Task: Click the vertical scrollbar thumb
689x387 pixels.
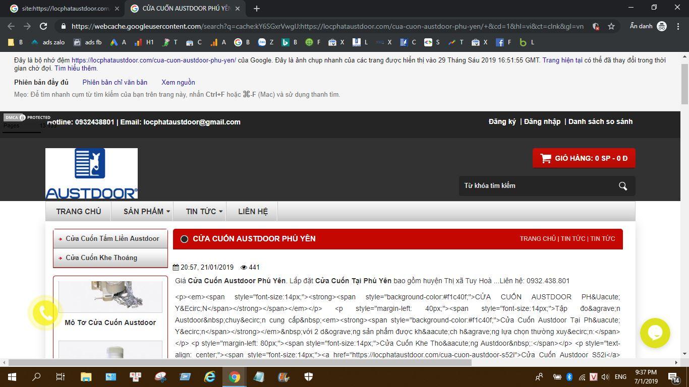Action: pos(684,84)
